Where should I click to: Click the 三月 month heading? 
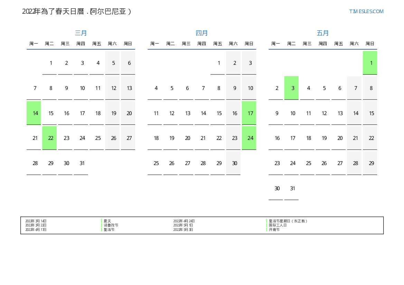pos(81,33)
